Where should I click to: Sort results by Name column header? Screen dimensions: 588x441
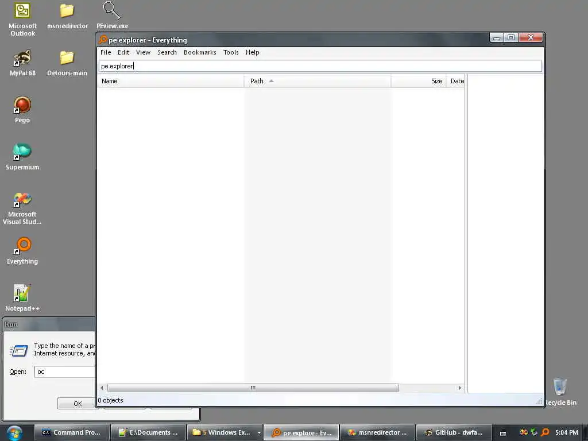click(x=171, y=81)
